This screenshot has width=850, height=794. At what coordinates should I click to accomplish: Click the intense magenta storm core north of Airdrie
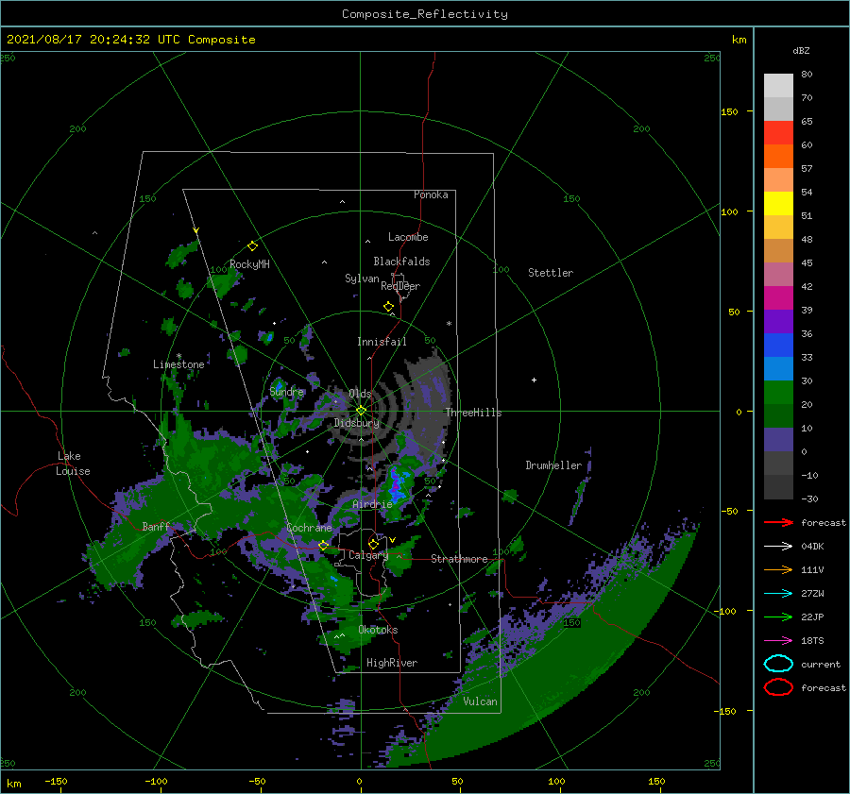[x=397, y=484]
